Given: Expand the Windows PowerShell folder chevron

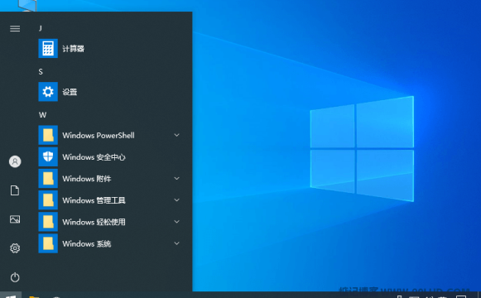Looking at the screenshot, I should (x=176, y=135).
